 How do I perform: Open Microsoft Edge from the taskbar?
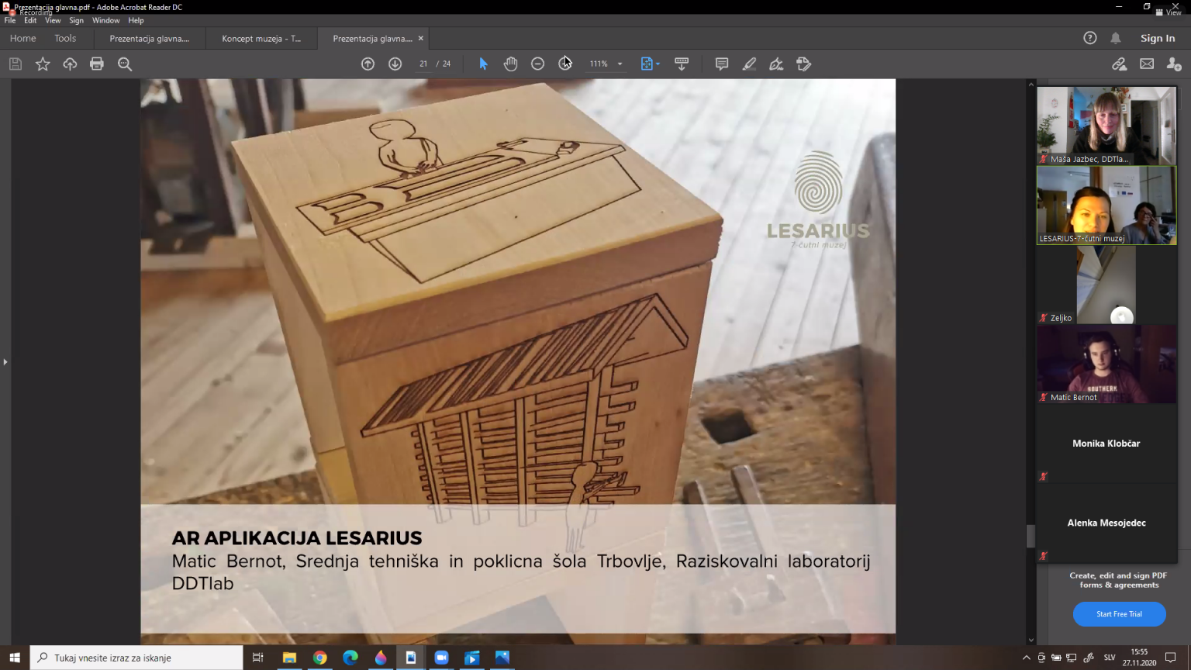pyautogui.click(x=350, y=658)
